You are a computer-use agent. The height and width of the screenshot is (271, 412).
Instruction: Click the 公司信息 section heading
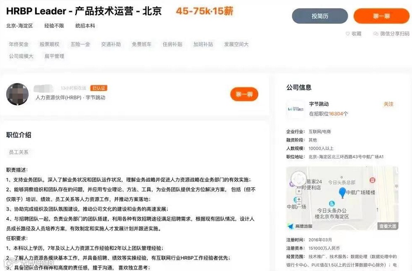pyautogui.click(x=299, y=87)
